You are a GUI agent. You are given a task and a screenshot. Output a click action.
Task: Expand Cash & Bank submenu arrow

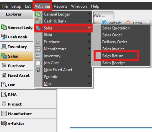click(x=89, y=21)
